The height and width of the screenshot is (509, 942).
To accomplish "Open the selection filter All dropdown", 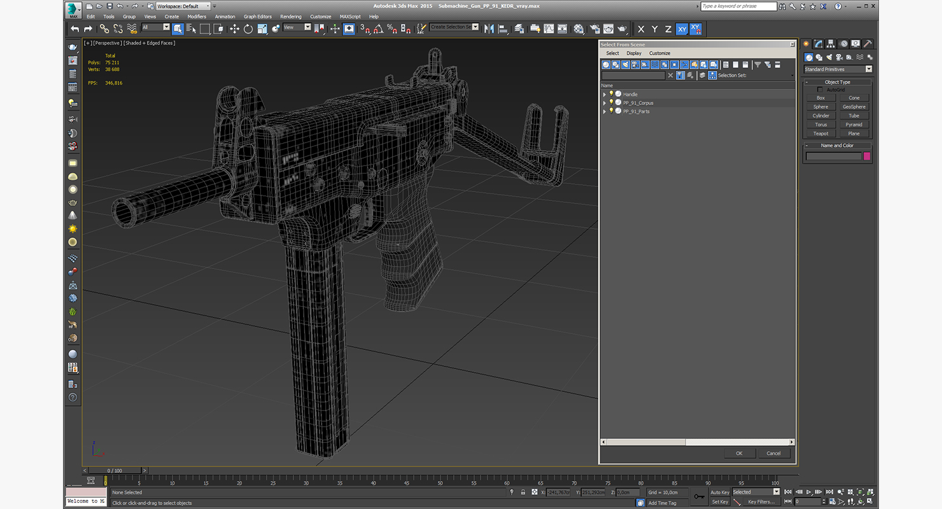I will (x=156, y=27).
